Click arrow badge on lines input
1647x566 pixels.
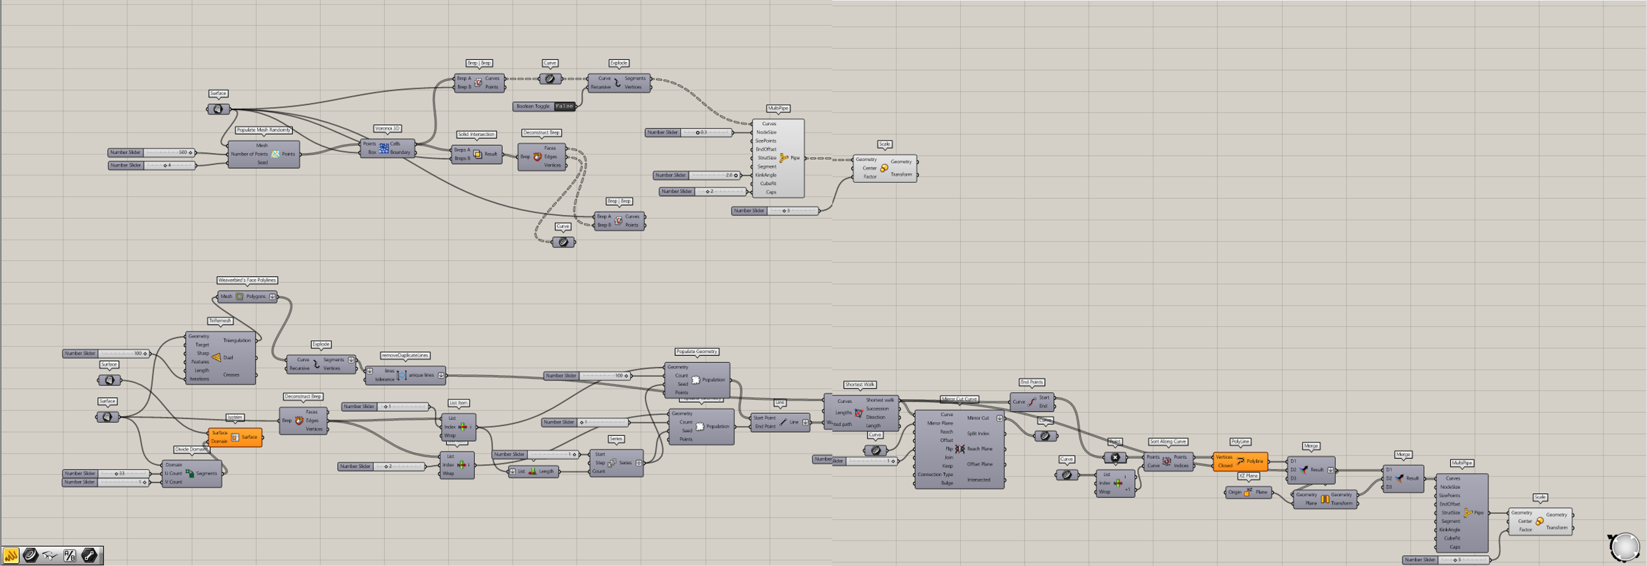coord(370,371)
